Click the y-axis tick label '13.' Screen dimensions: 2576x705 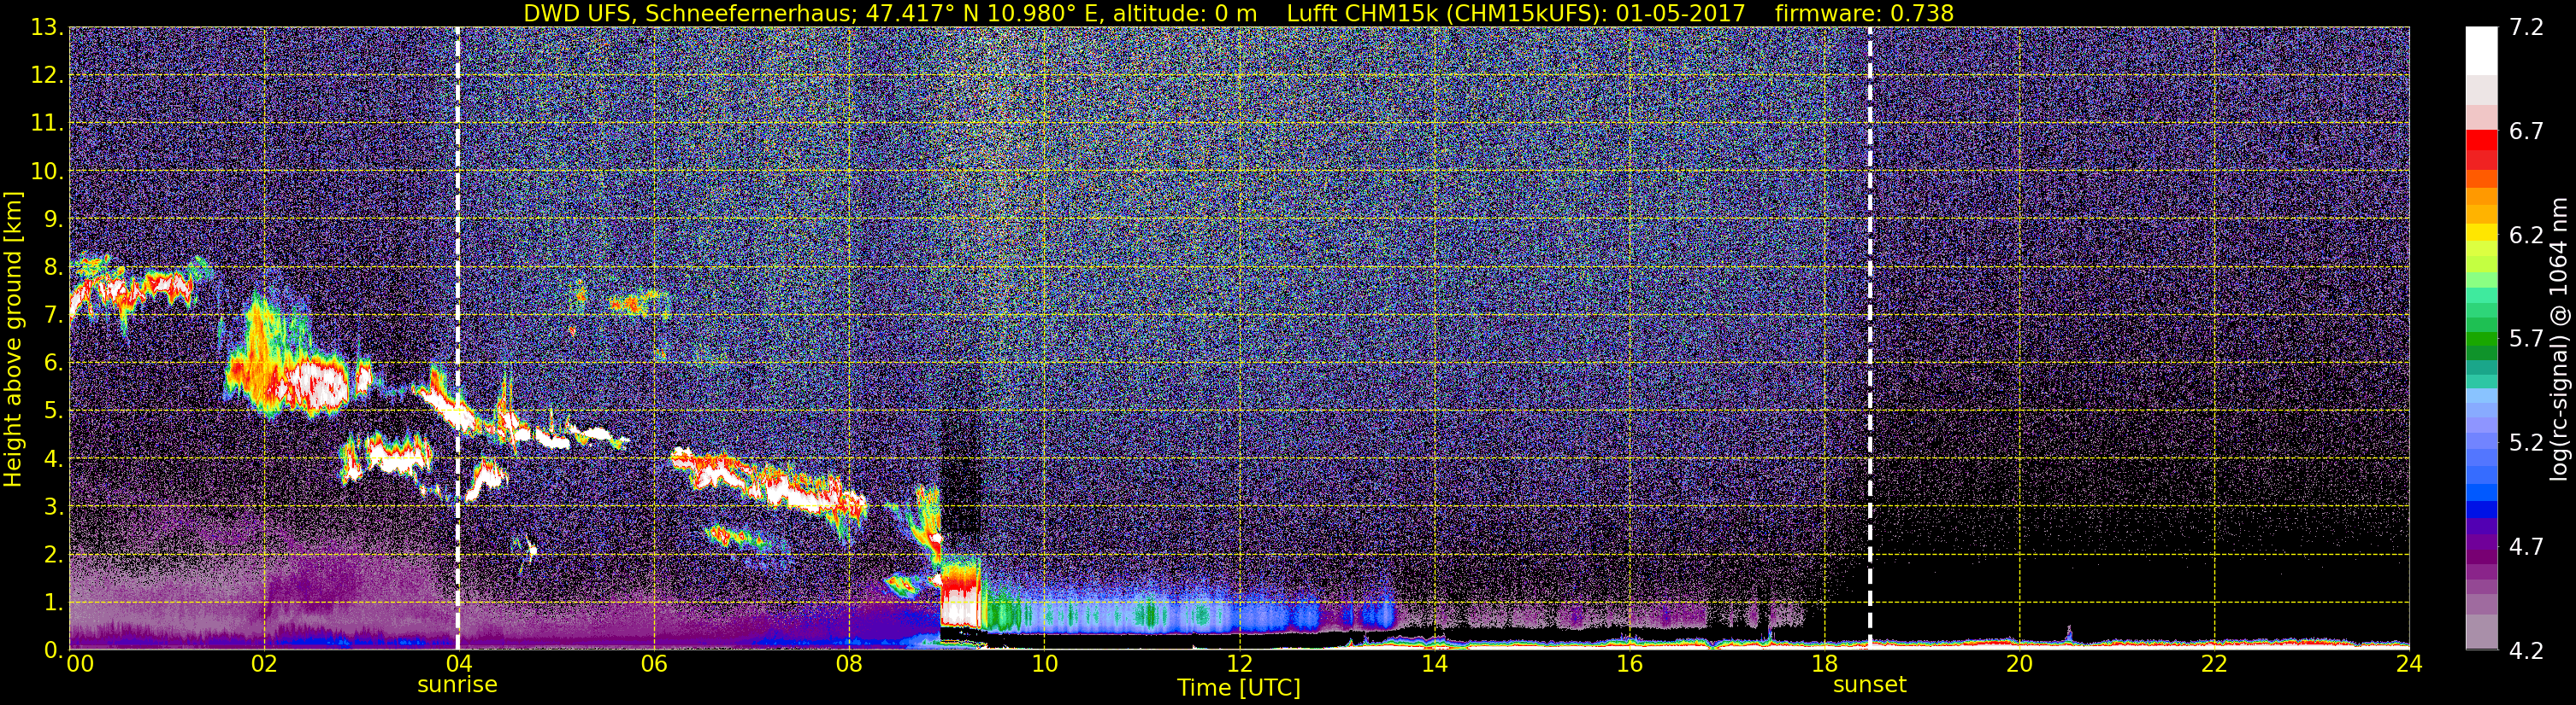pyautogui.click(x=47, y=28)
